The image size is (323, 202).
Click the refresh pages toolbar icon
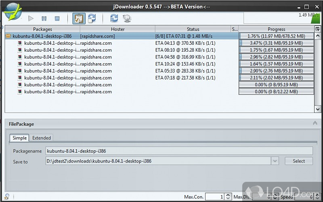92,18
